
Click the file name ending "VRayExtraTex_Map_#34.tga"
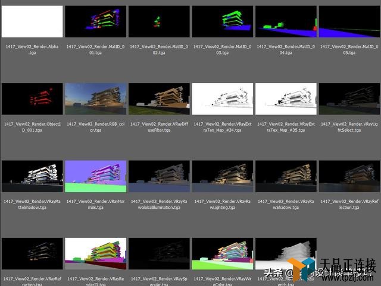tap(222, 127)
